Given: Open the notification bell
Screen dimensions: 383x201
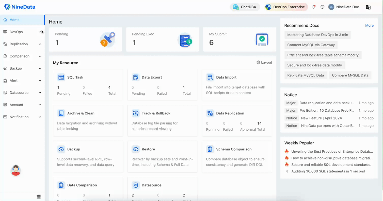Looking at the screenshot, I should coord(314,7).
